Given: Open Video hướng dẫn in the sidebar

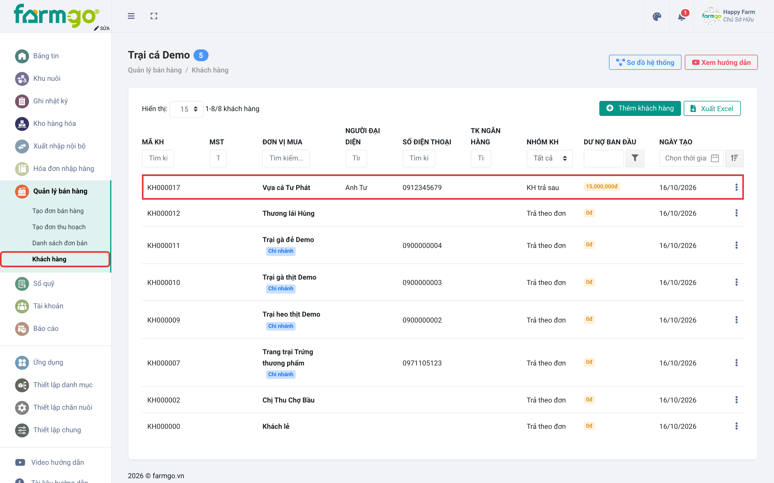Looking at the screenshot, I should click(58, 462).
